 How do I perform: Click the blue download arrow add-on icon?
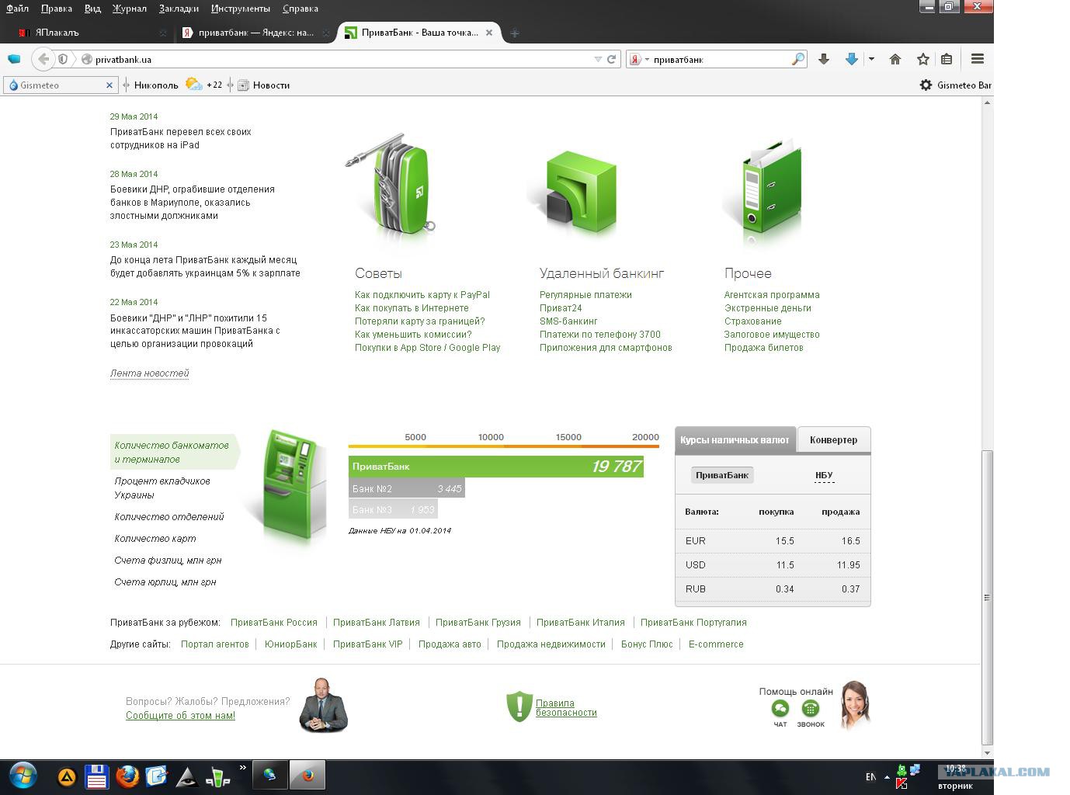852,59
